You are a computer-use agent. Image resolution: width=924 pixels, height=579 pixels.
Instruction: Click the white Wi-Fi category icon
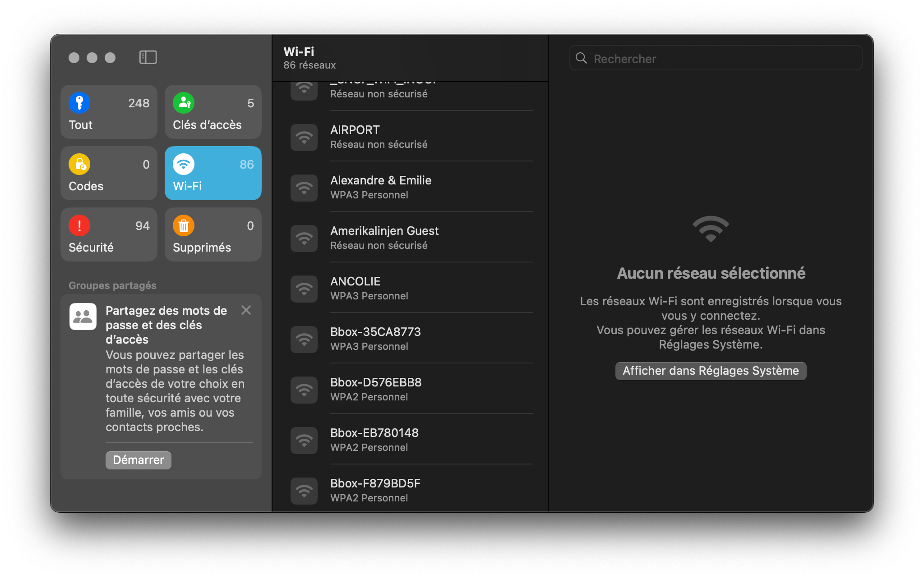[184, 165]
